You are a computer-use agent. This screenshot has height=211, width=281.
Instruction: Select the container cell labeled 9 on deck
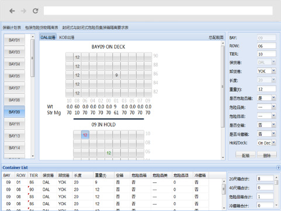click(x=116, y=75)
